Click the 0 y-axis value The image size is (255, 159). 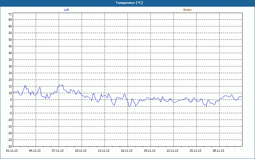point(11,107)
